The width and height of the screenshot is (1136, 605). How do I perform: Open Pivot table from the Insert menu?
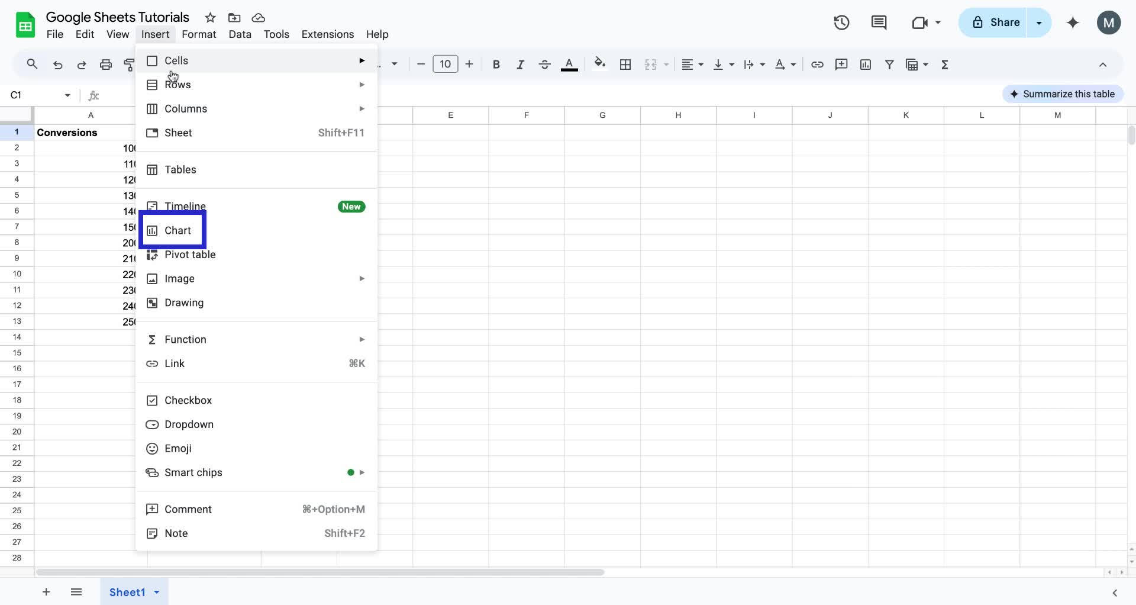(189, 255)
